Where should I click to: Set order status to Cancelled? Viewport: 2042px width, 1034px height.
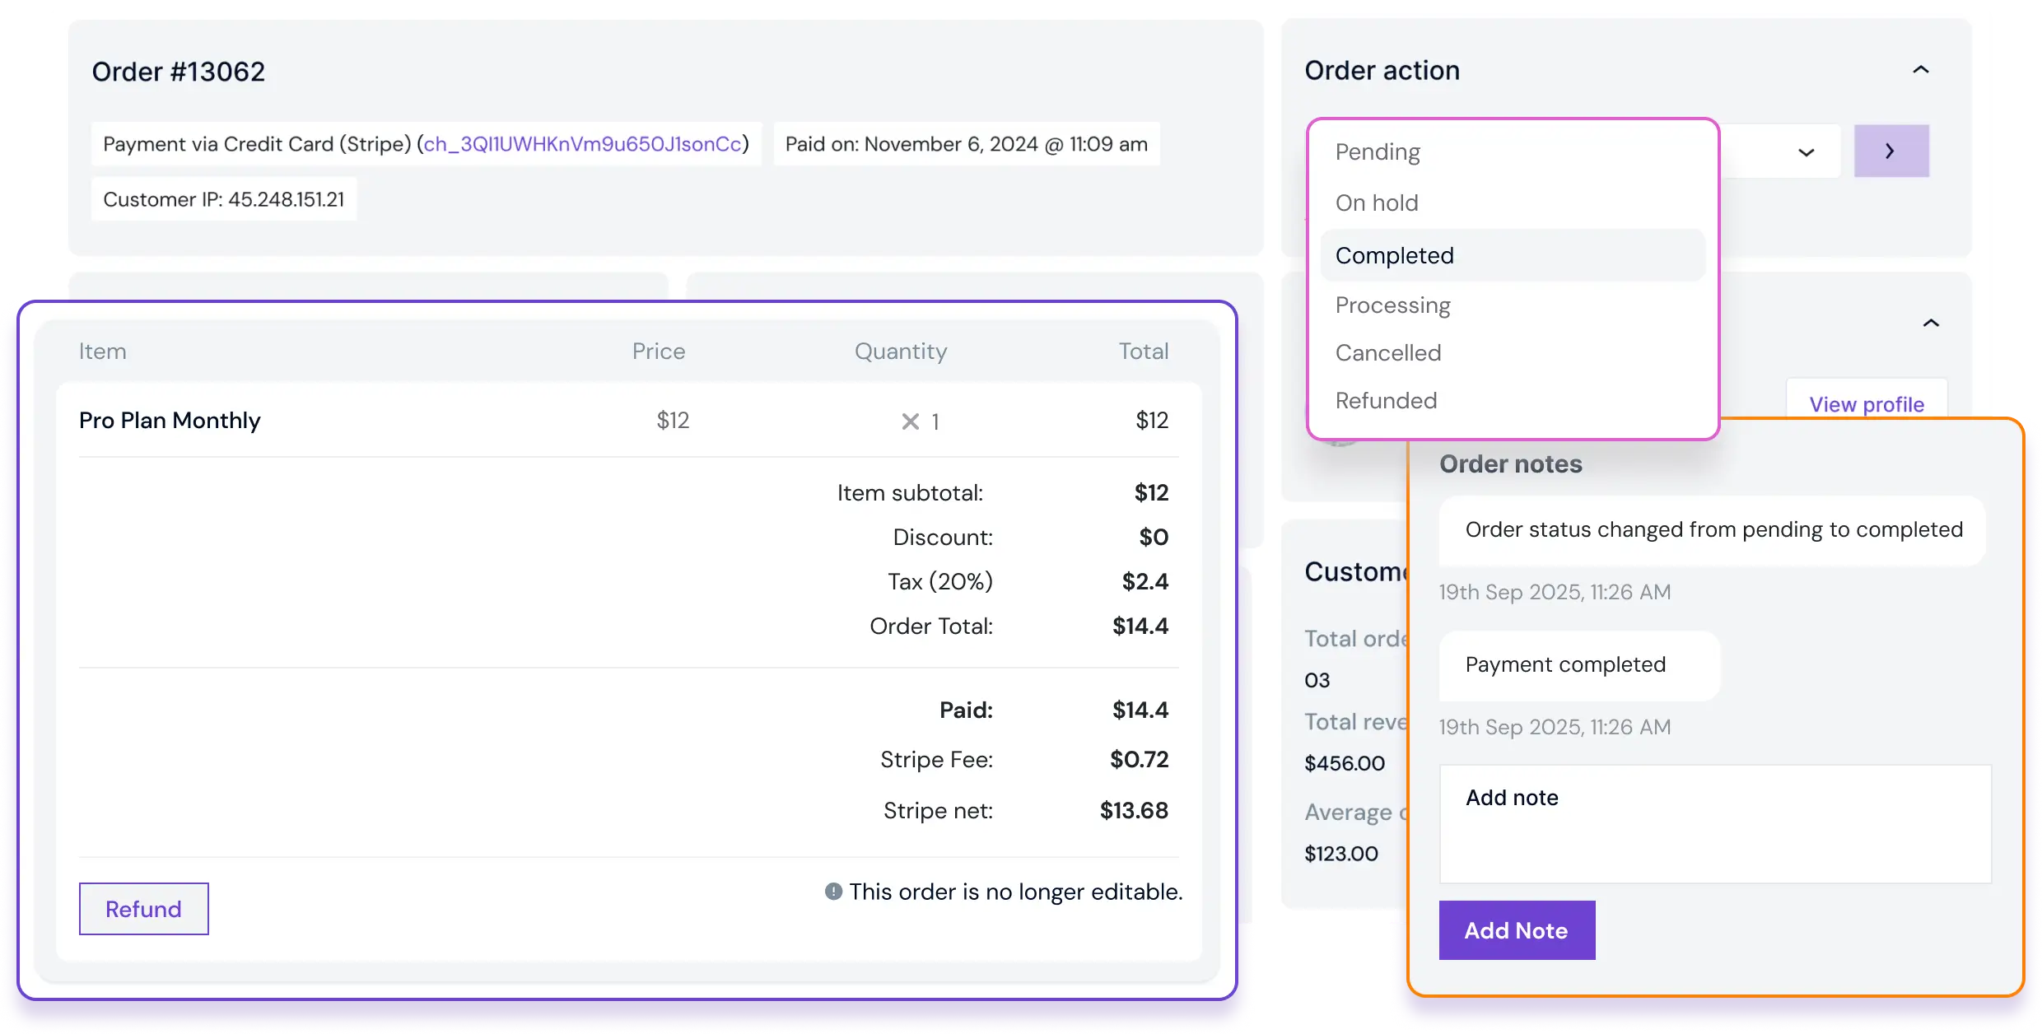tap(1388, 353)
